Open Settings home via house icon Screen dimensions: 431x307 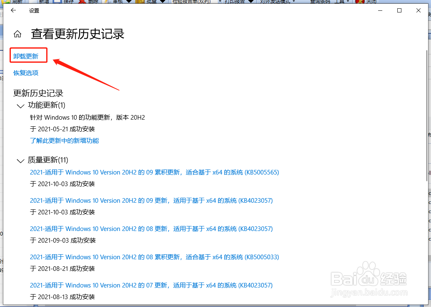[17, 34]
